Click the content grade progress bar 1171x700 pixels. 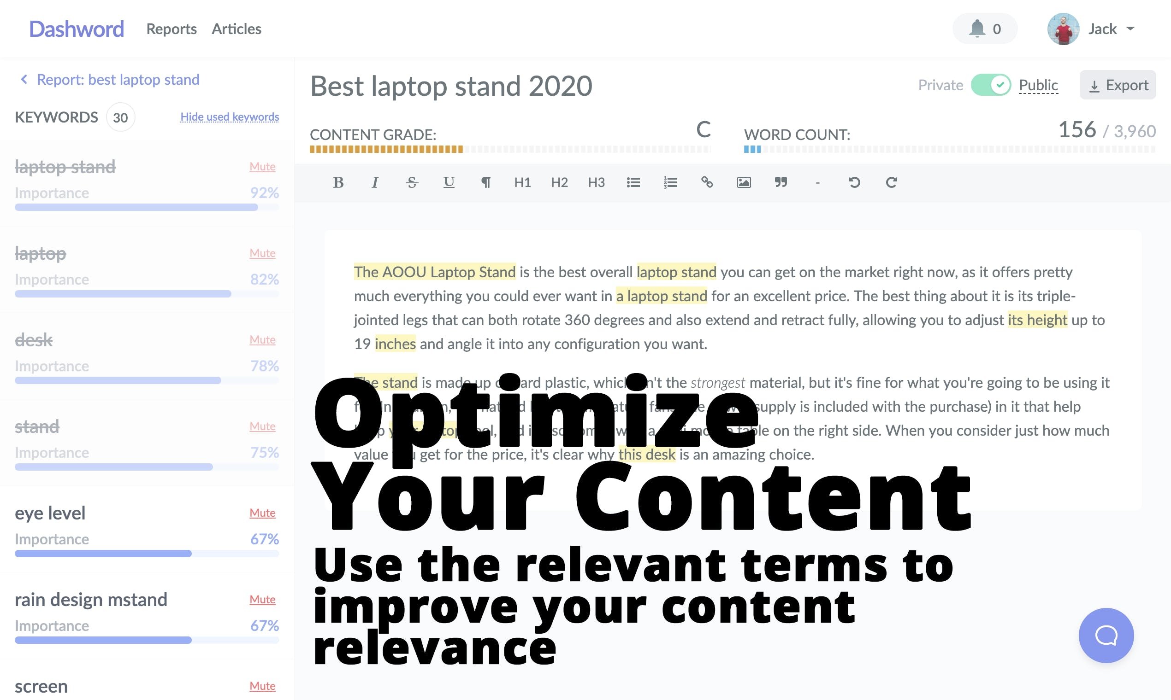510,150
